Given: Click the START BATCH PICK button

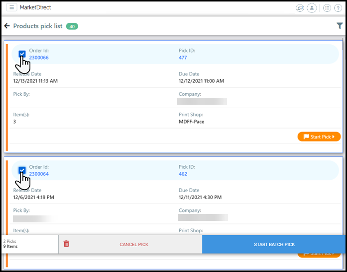Looking at the screenshot, I should click(x=274, y=244).
